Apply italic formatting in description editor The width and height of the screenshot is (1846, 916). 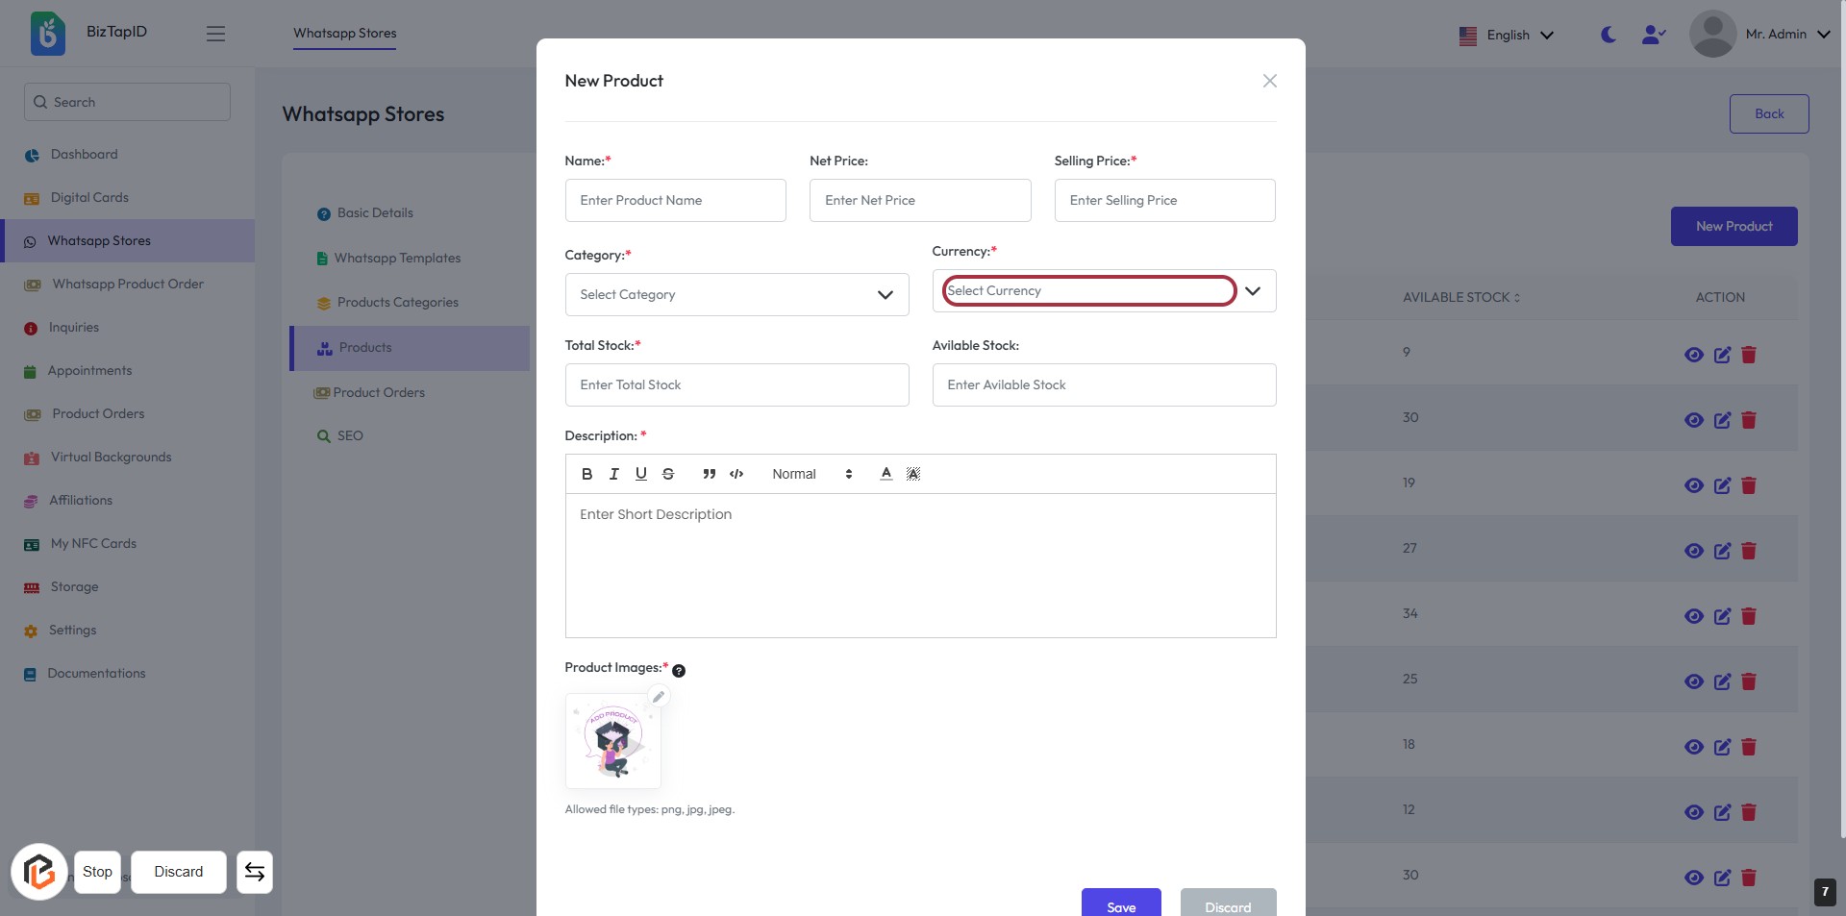(x=613, y=474)
